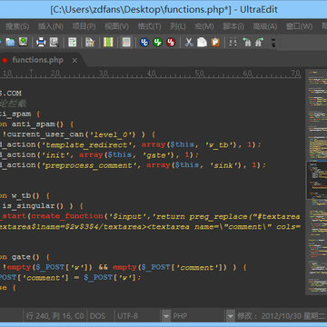Click the highlighted viewport in the code minimap
The height and width of the screenshot is (327, 327).
[x=317, y=181]
